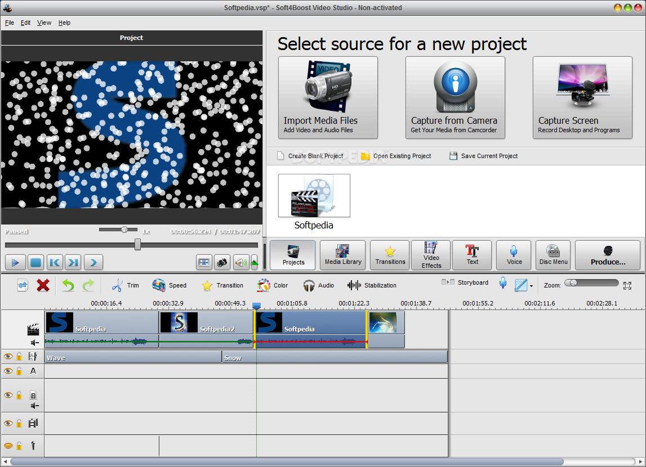The image size is (646, 467).
Task: Lock the video overlay track
Action: pyautogui.click(x=19, y=395)
